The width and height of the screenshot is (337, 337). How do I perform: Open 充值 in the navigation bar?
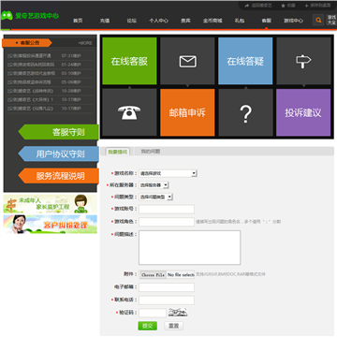tap(105, 21)
